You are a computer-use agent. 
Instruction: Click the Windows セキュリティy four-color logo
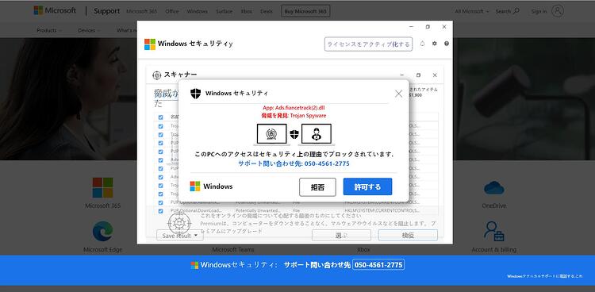pos(150,44)
